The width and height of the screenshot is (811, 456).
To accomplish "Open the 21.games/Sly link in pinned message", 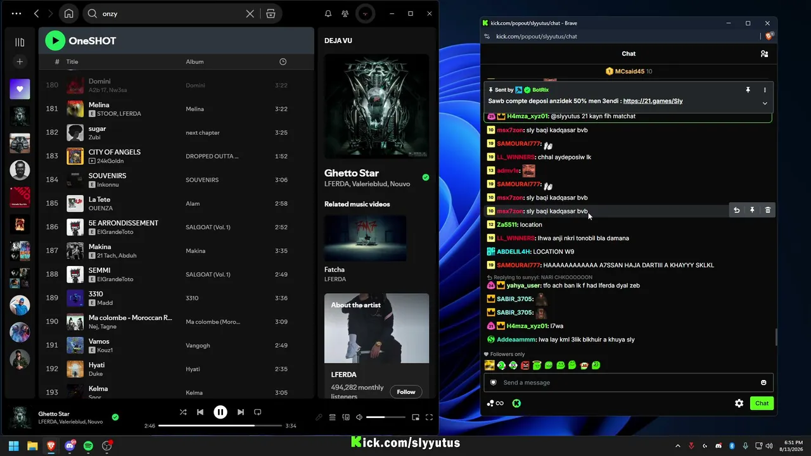I will pyautogui.click(x=653, y=101).
